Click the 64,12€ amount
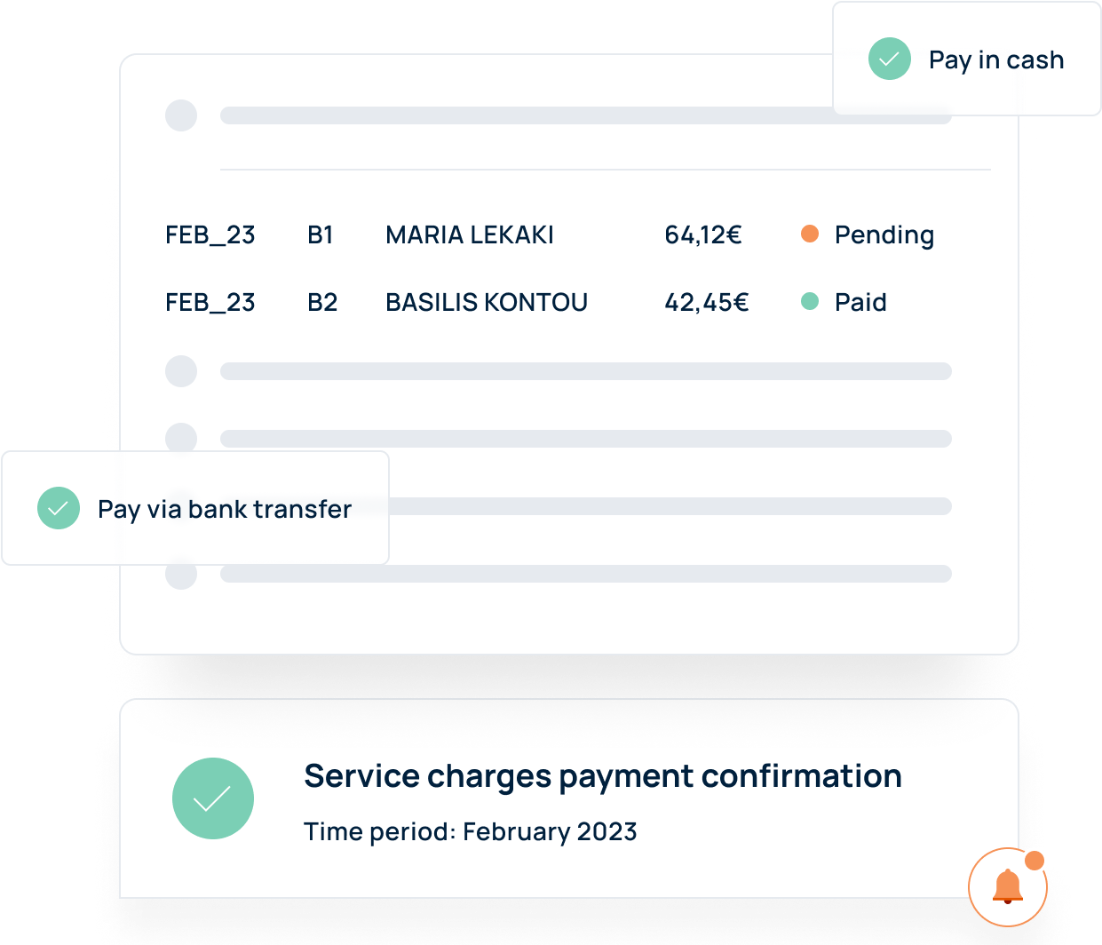1102x945 pixels. click(x=703, y=234)
